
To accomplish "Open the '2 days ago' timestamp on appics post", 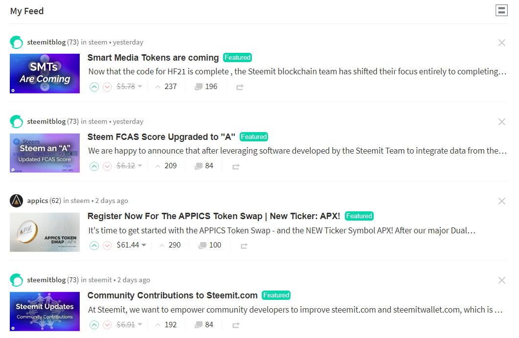I will point(112,201).
